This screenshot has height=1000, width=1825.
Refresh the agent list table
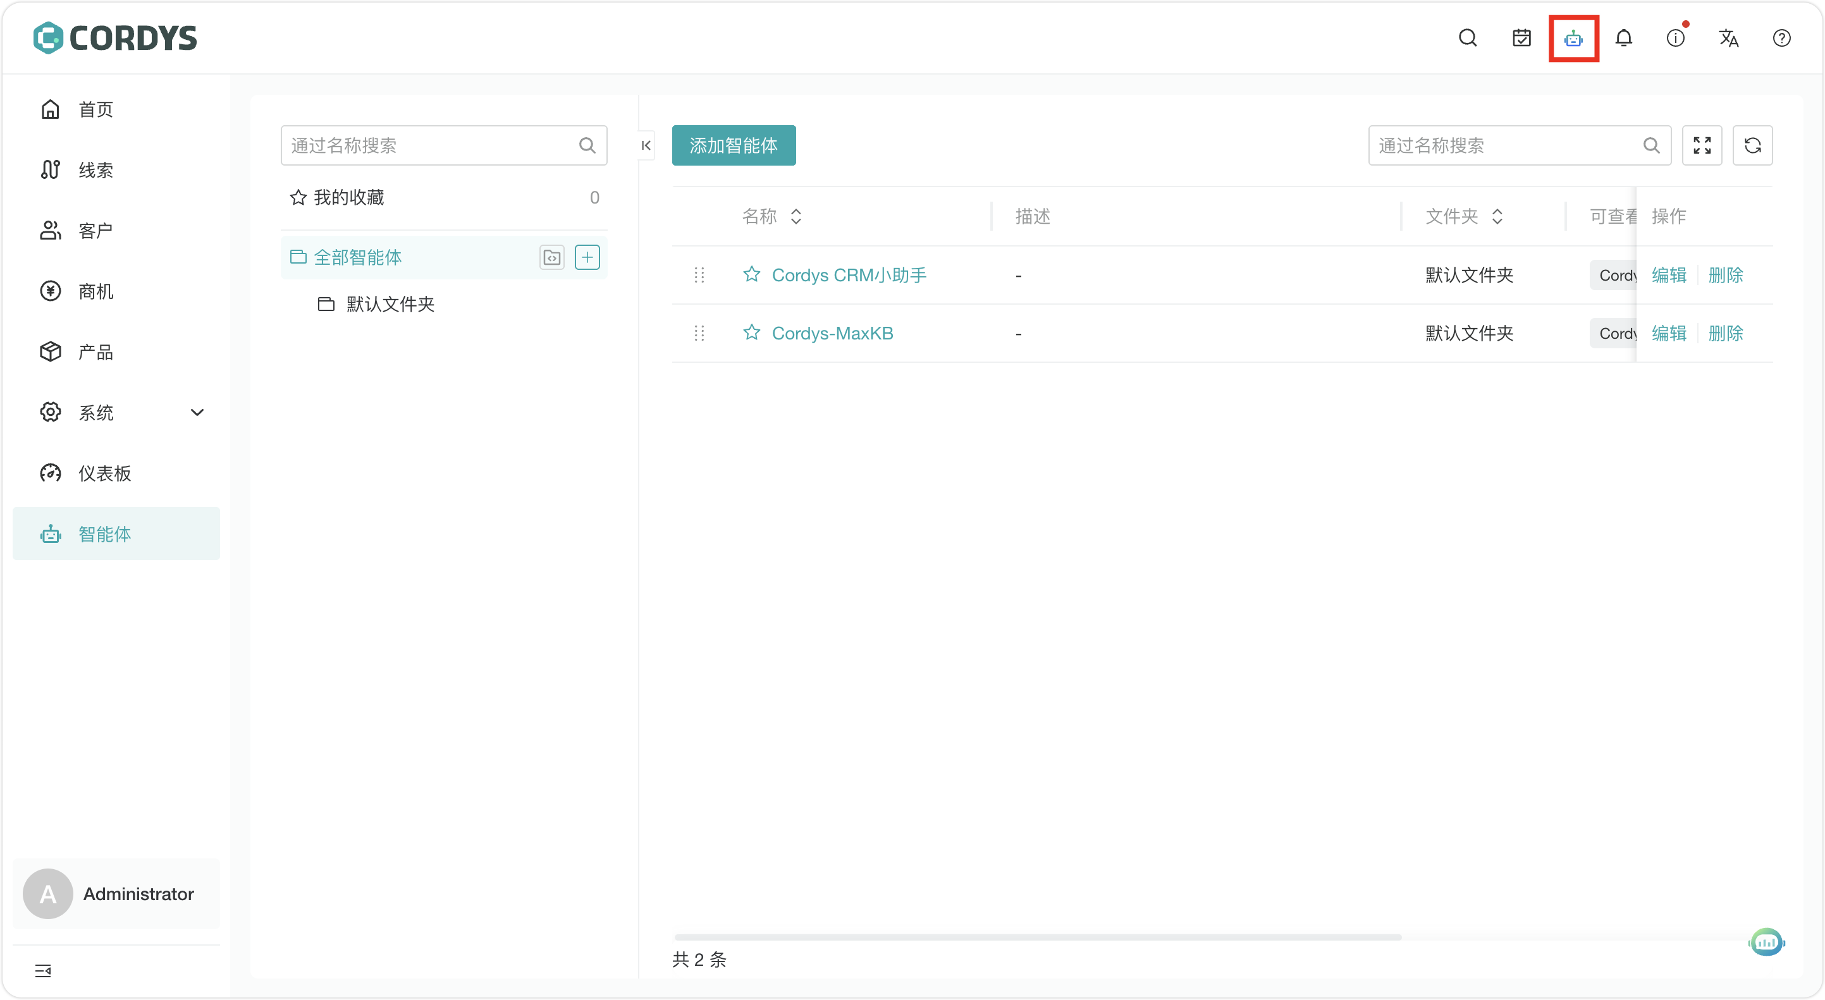(x=1753, y=145)
